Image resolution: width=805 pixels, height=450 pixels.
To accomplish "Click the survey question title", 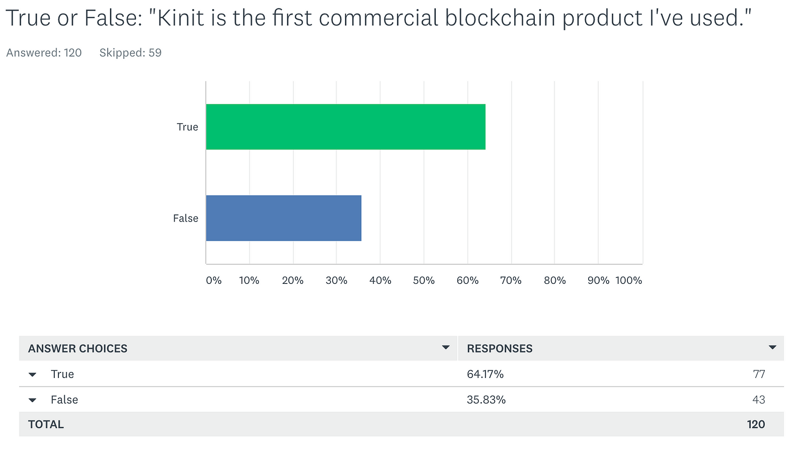I will [x=378, y=19].
